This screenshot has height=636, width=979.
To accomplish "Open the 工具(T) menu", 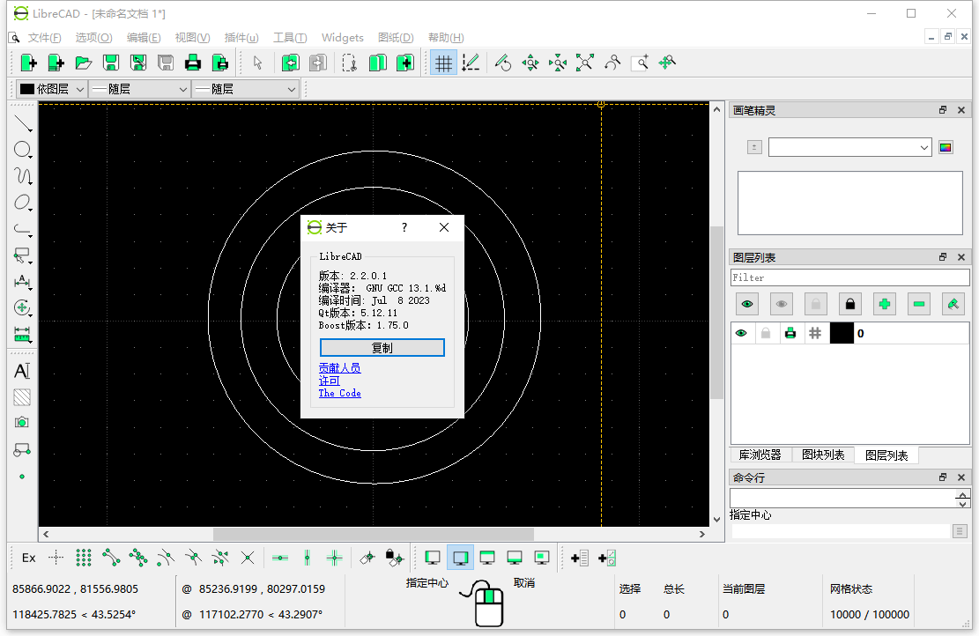I will click(290, 38).
